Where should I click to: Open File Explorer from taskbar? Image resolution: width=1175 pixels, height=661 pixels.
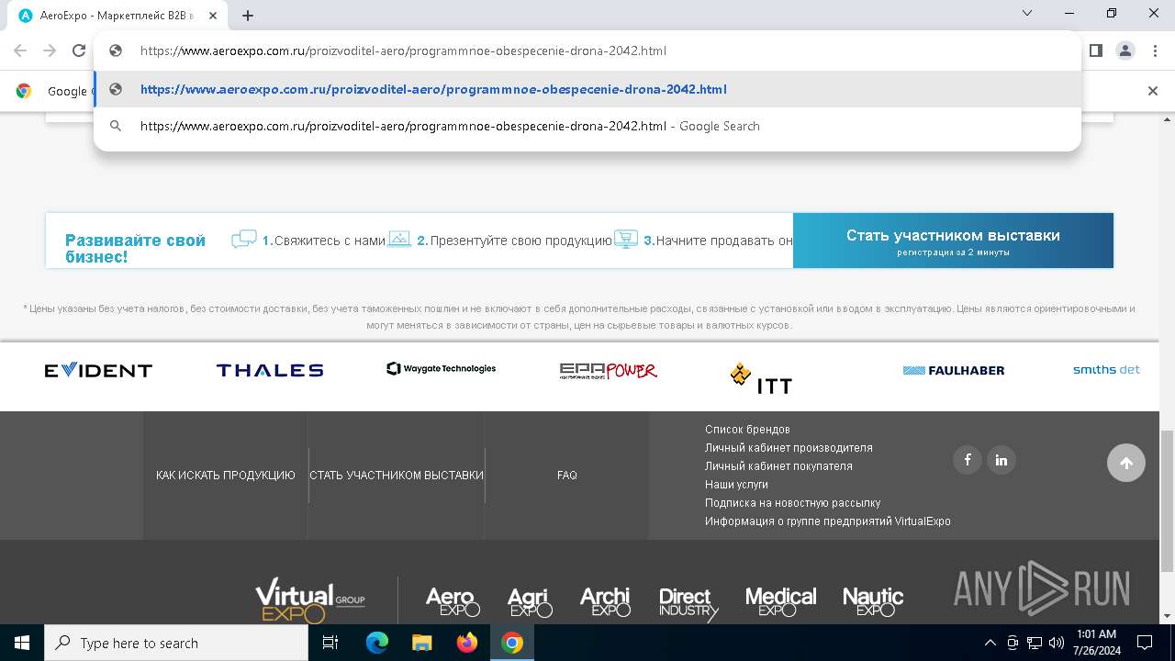click(x=421, y=643)
